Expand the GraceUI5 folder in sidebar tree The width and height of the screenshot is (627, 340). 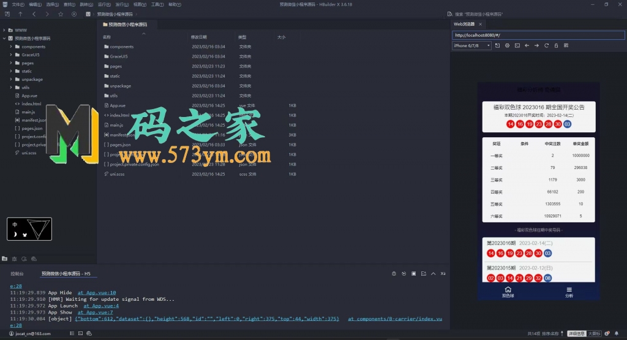(x=11, y=55)
